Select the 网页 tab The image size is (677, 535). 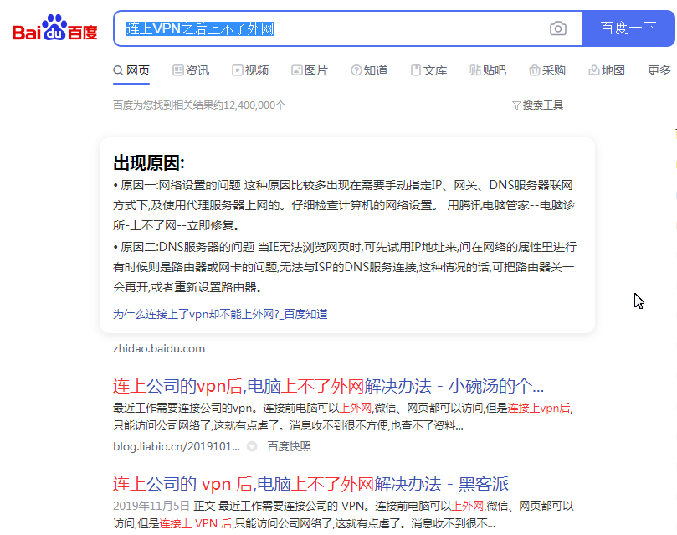[131, 70]
